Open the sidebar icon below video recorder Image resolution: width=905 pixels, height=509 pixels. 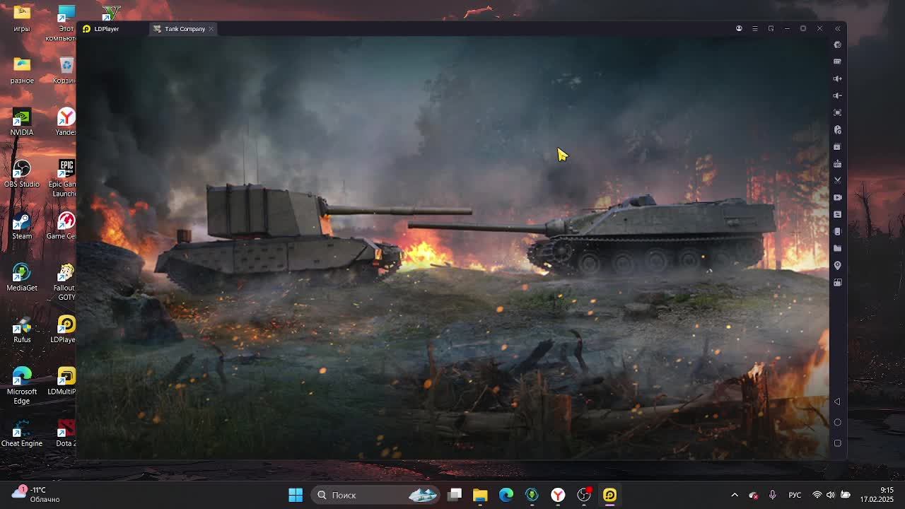[x=837, y=214]
